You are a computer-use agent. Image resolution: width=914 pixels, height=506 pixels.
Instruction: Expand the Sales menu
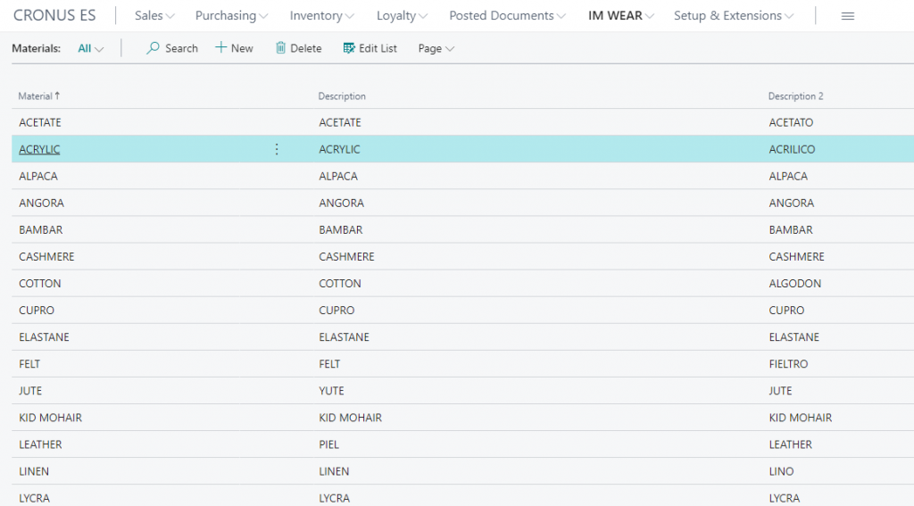(x=154, y=16)
